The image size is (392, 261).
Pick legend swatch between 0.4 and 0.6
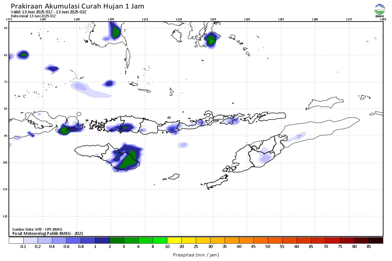pyautogui.click(x=59, y=240)
